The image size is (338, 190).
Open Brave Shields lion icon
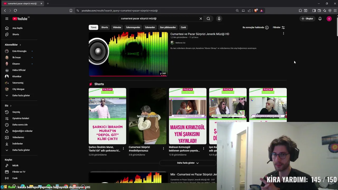(x=256, y=11)
